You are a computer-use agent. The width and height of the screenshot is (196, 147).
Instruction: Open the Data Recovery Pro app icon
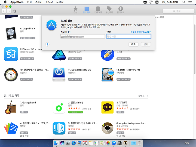pyautogui.click(x=108, y=75)
